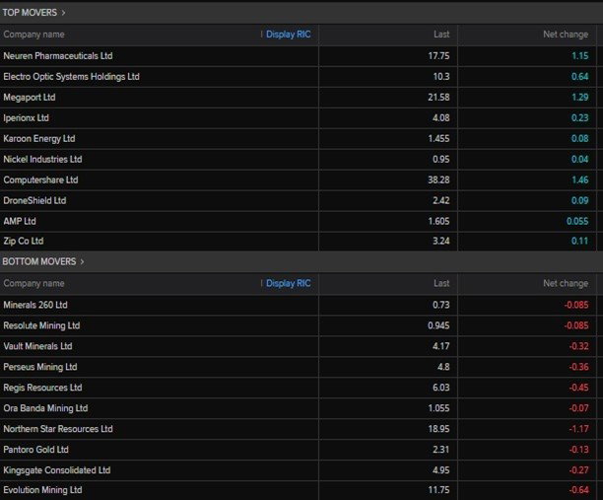Click Ora Banda net change -0.07
603x500 pixels.
578,408
